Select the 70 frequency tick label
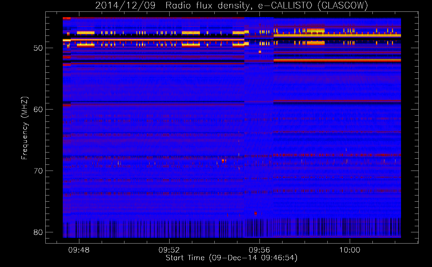 click(38, 171)
